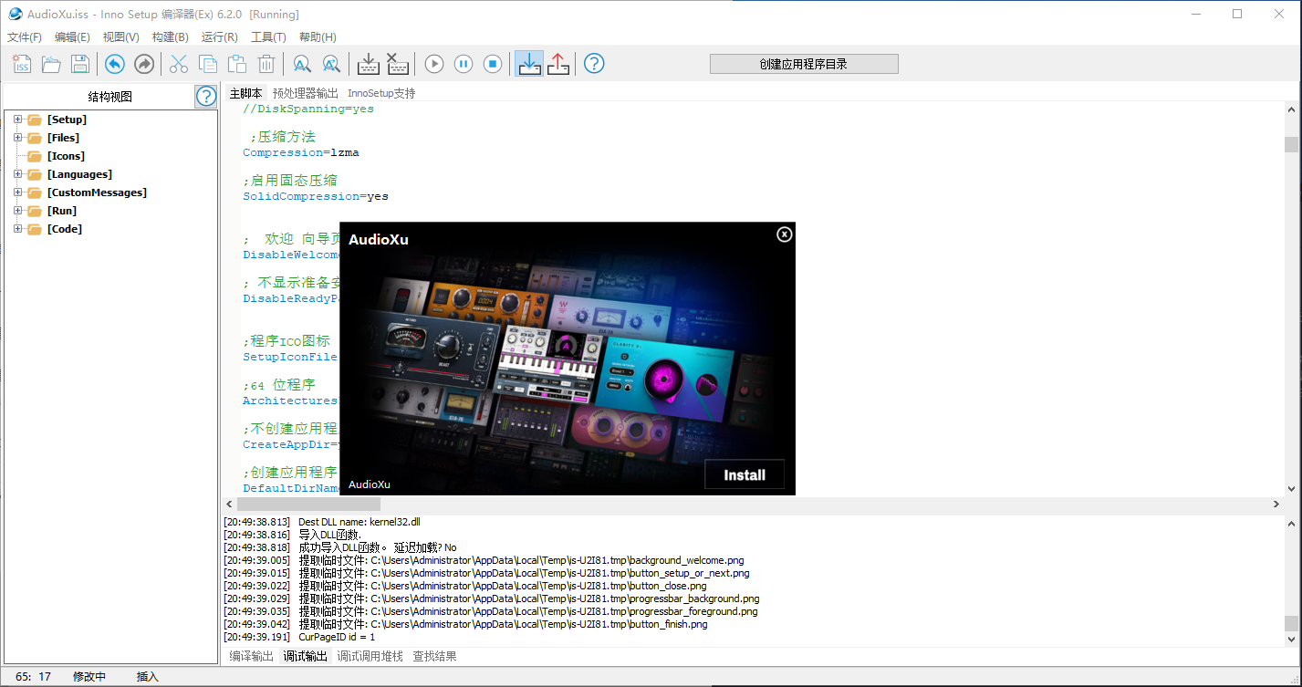The height and width of the screenshot is (687, 1302).
Task: Pause the running setup
Action: pyautogui.click(x=464, y=64)
